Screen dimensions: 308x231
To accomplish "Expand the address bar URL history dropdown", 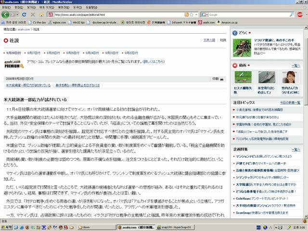I will tap(196, 14).
